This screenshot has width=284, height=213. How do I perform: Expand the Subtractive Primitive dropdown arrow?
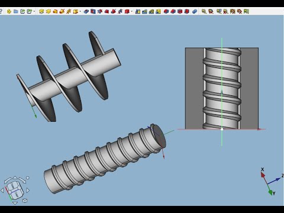tap(132, 11)
